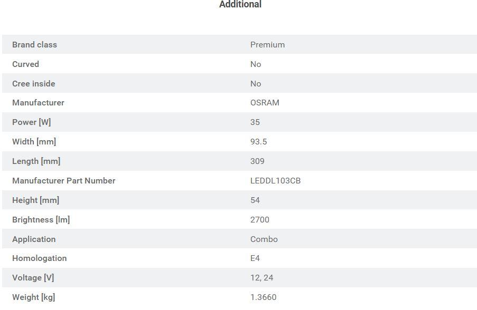Click the Length [mm] label

[36, 161]
